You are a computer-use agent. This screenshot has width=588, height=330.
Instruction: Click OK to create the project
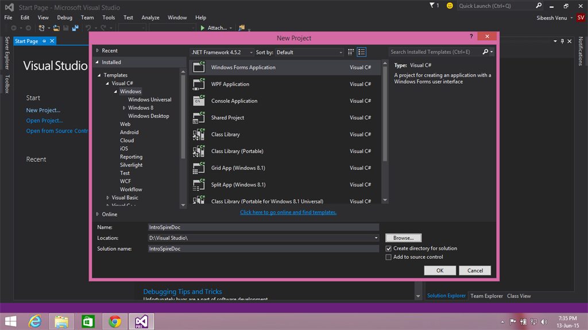pyautogui.click(x=440, y=270)
